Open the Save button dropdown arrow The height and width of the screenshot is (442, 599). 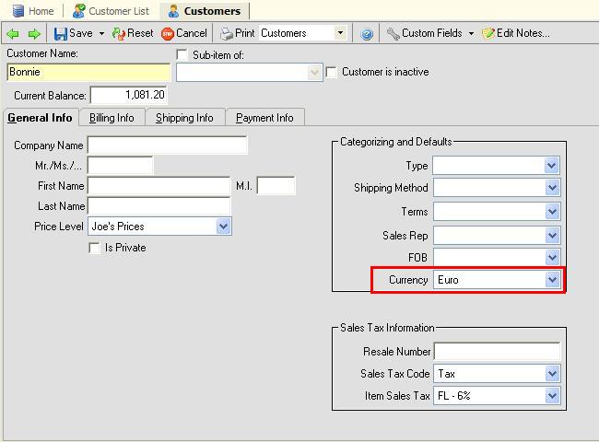tap(101, 33)
